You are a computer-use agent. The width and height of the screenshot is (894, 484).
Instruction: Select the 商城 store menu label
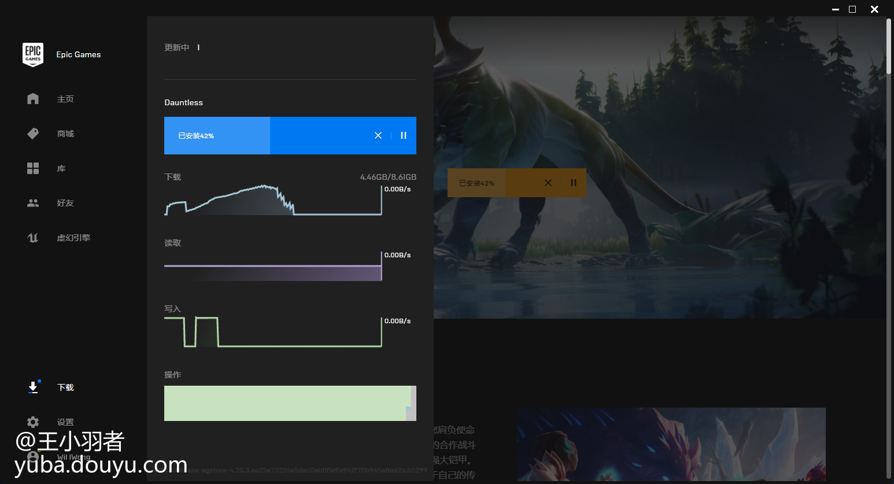(x=65, y=134)
